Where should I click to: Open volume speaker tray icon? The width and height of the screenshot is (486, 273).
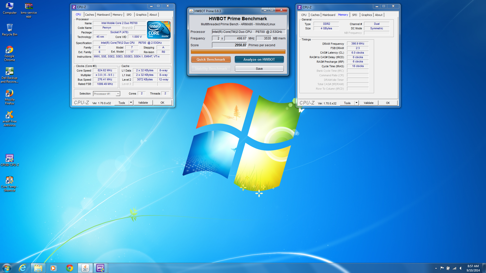(x=460, y=268)
